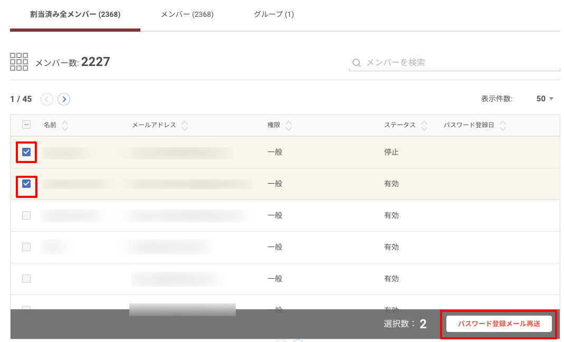The image size is (564, 342).
Task: Sort by 名前 column
Action: coord(65,125)
